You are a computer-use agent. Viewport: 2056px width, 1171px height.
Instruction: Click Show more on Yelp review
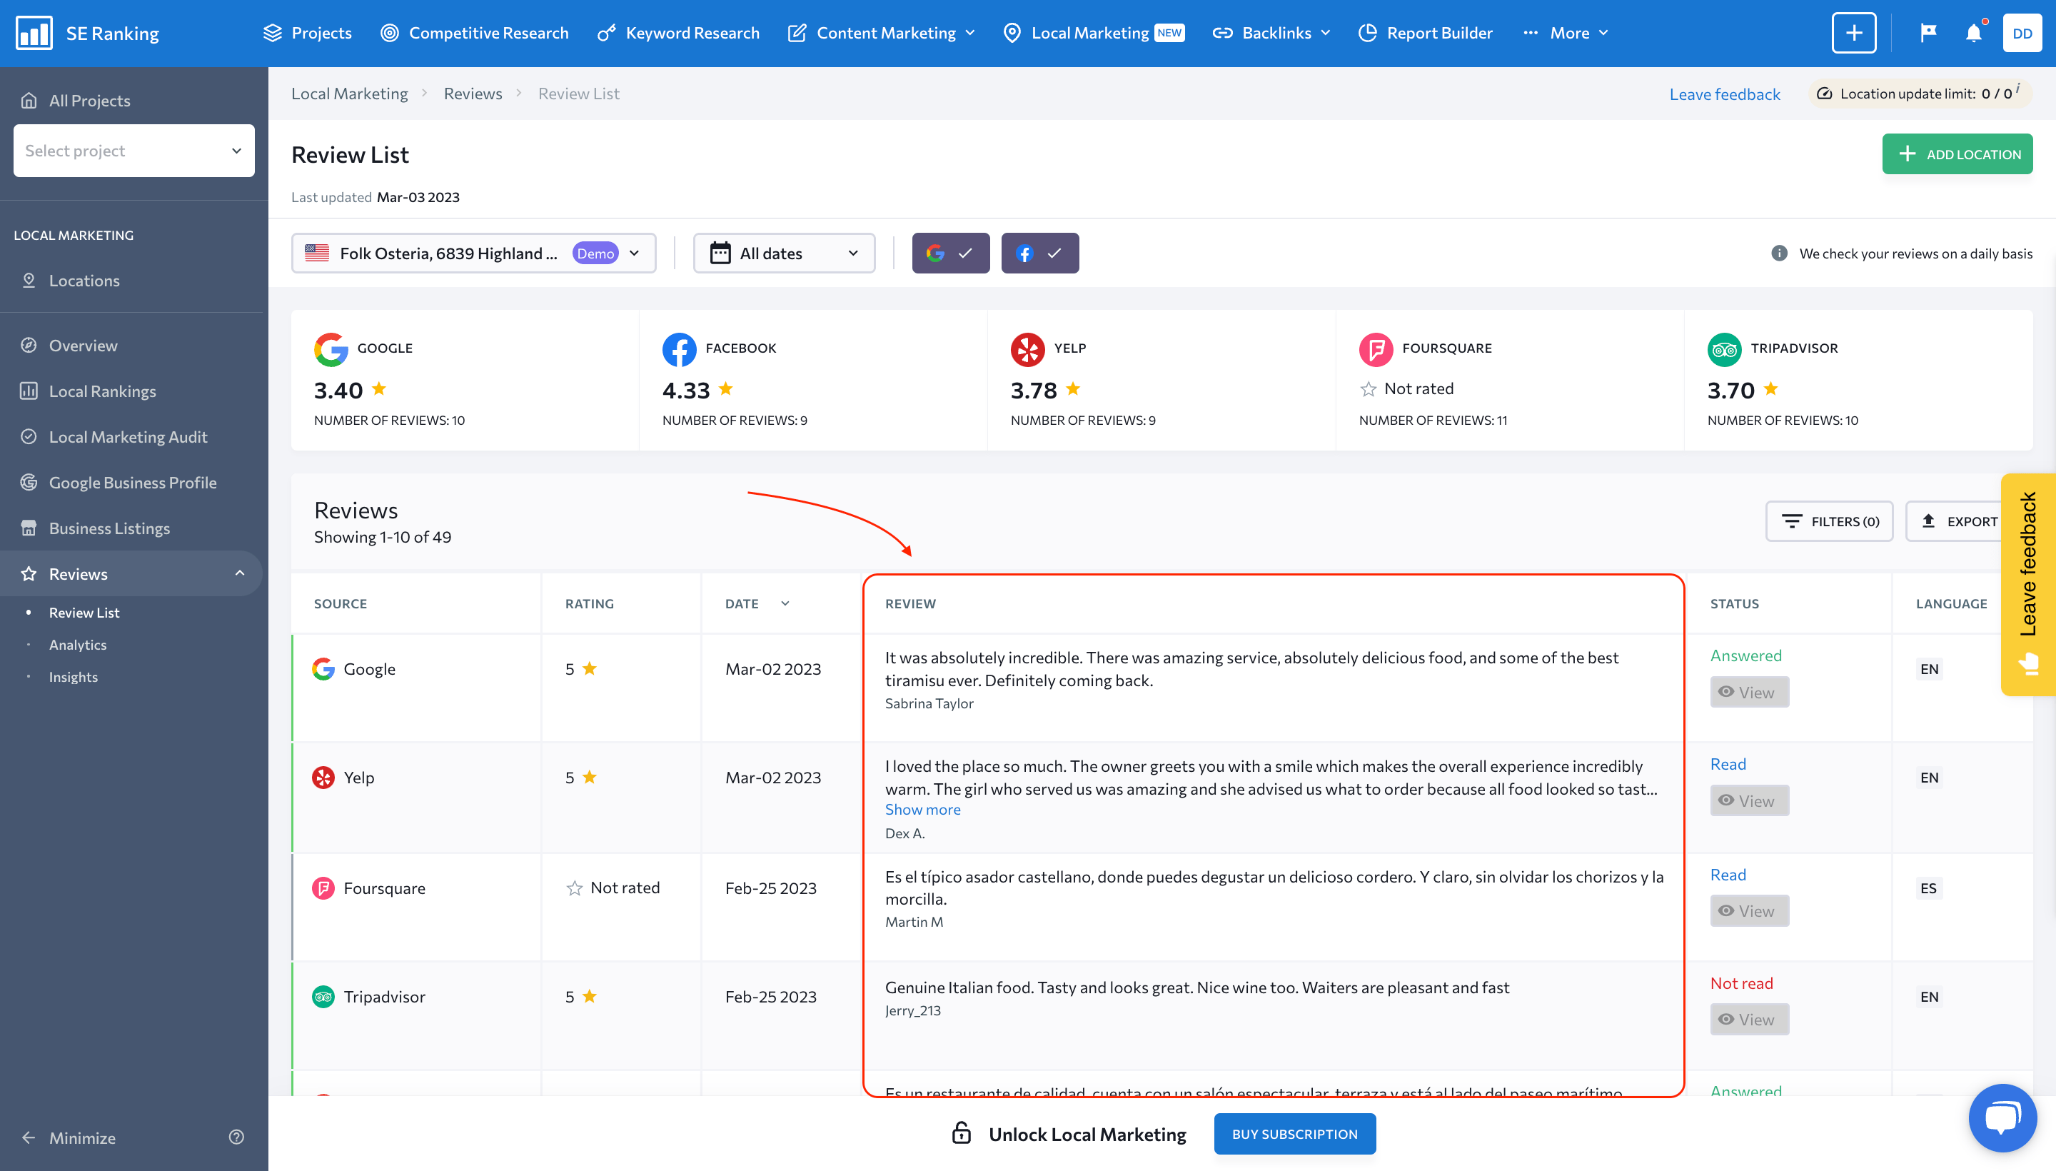tap(923, 810)
